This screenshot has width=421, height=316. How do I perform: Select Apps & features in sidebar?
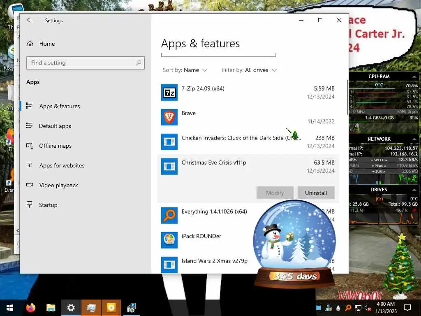click(x=60, y=106)
